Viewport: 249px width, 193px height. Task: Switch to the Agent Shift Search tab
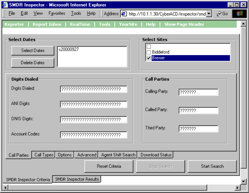(118, 155)
